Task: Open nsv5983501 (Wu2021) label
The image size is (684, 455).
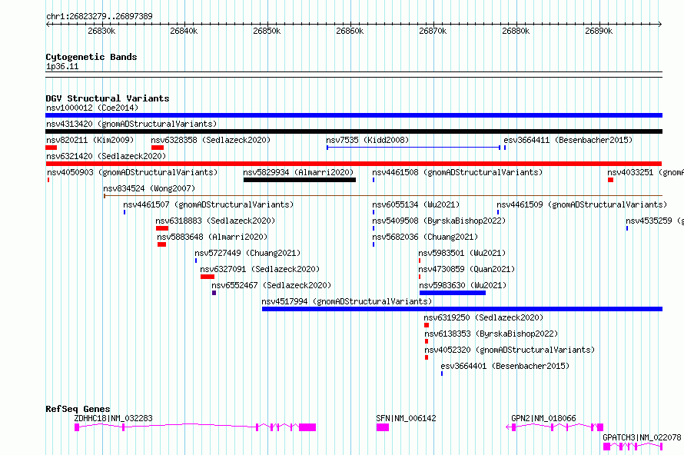Action: [462, 253]
